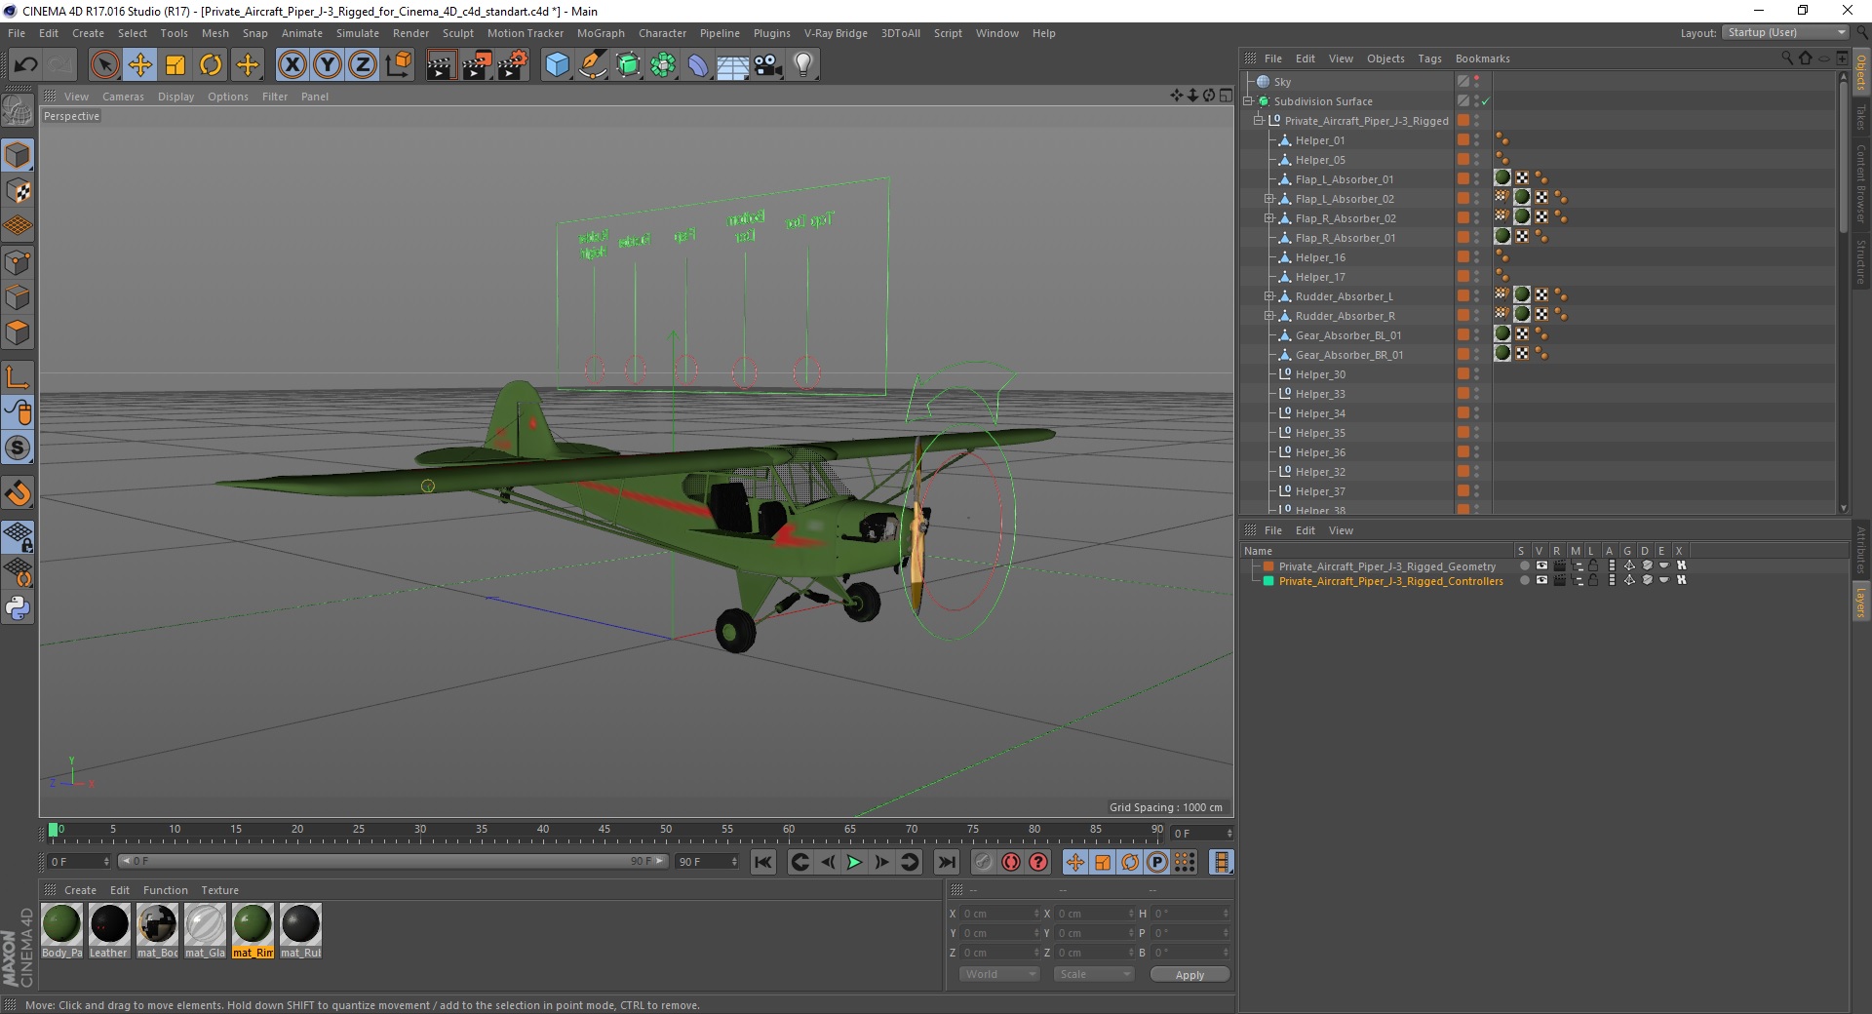
Task: Toggle Z axis lock icon
Action: tap(363, 64)
